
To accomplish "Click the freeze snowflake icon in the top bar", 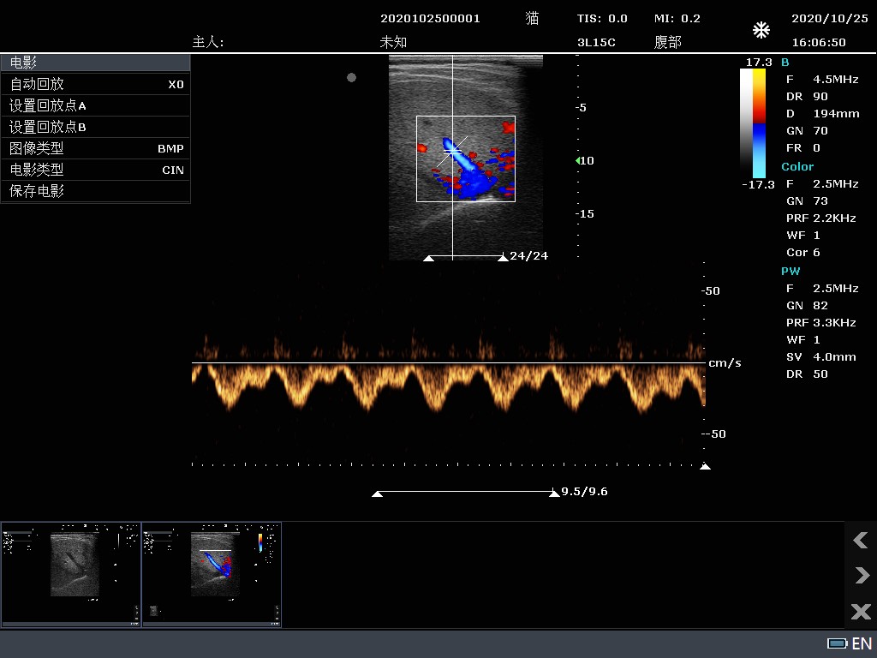I will pos(761,30).
